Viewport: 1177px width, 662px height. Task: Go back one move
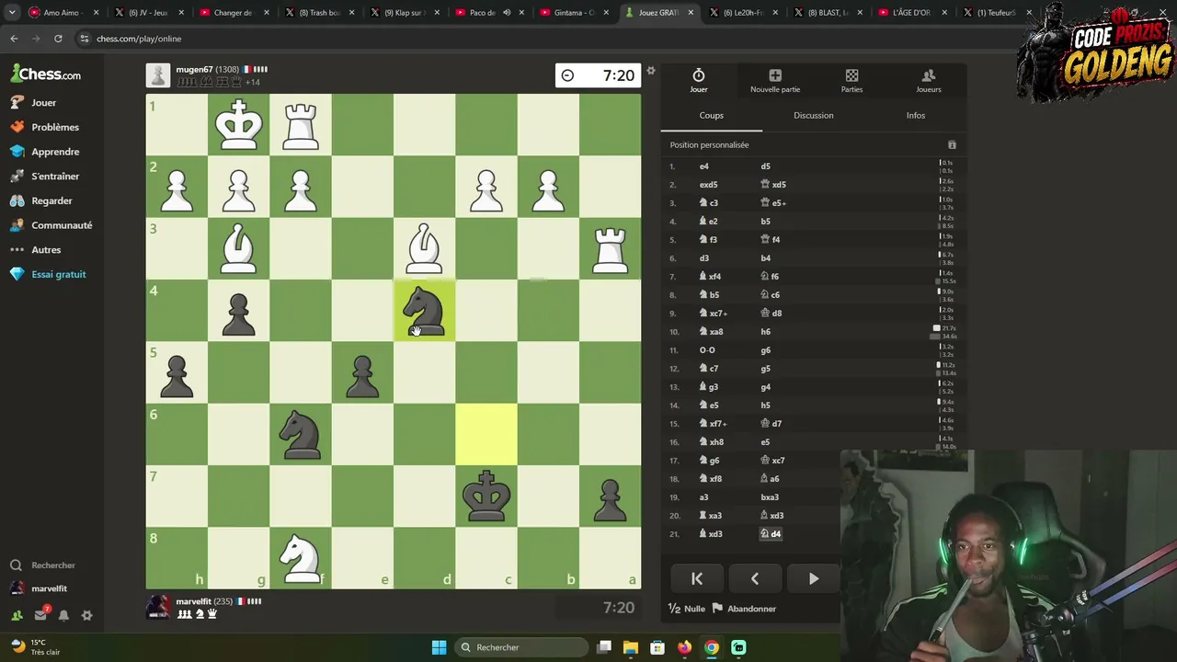(755, 579)
